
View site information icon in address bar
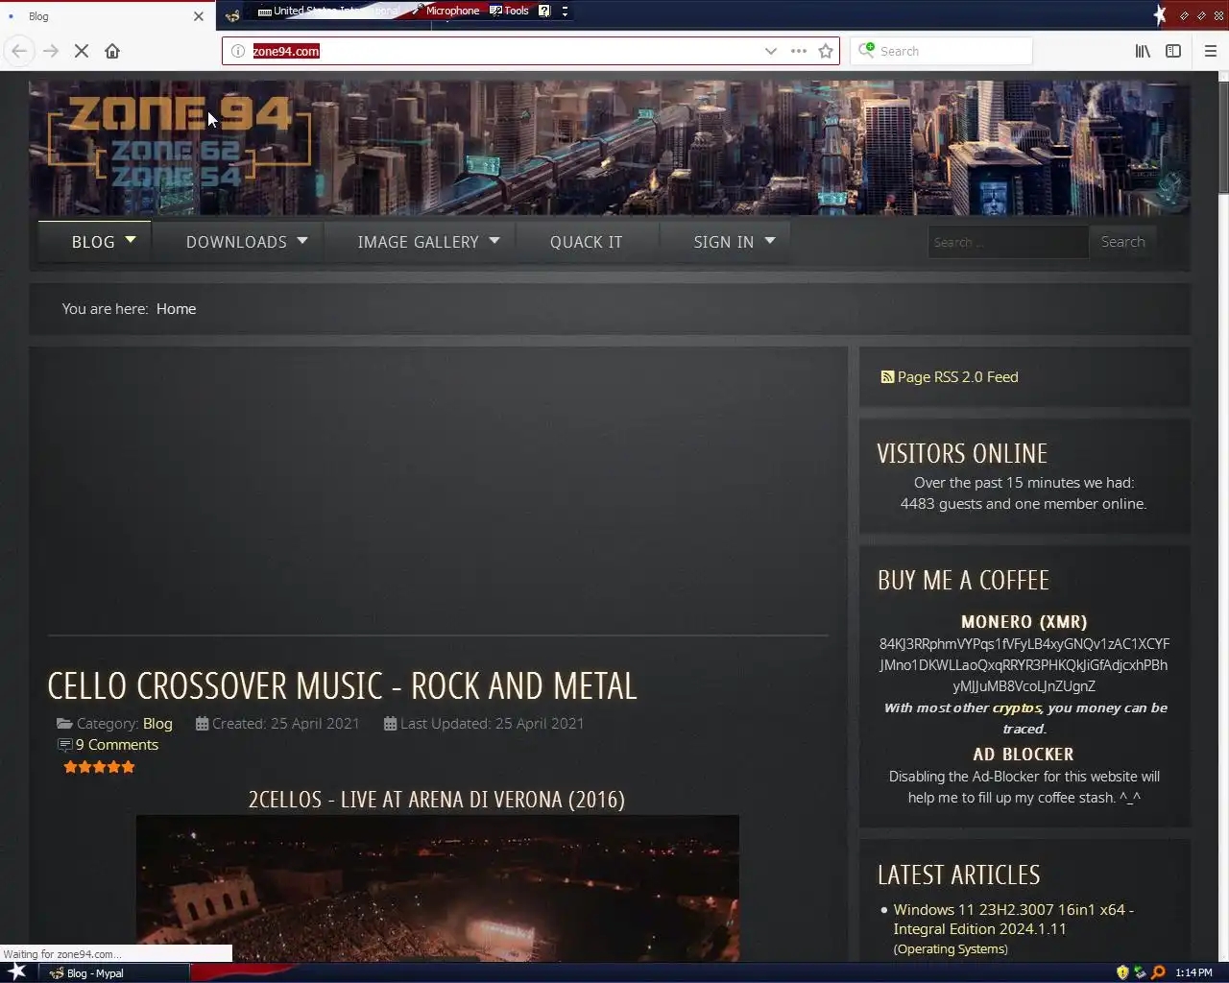point(238,51)
